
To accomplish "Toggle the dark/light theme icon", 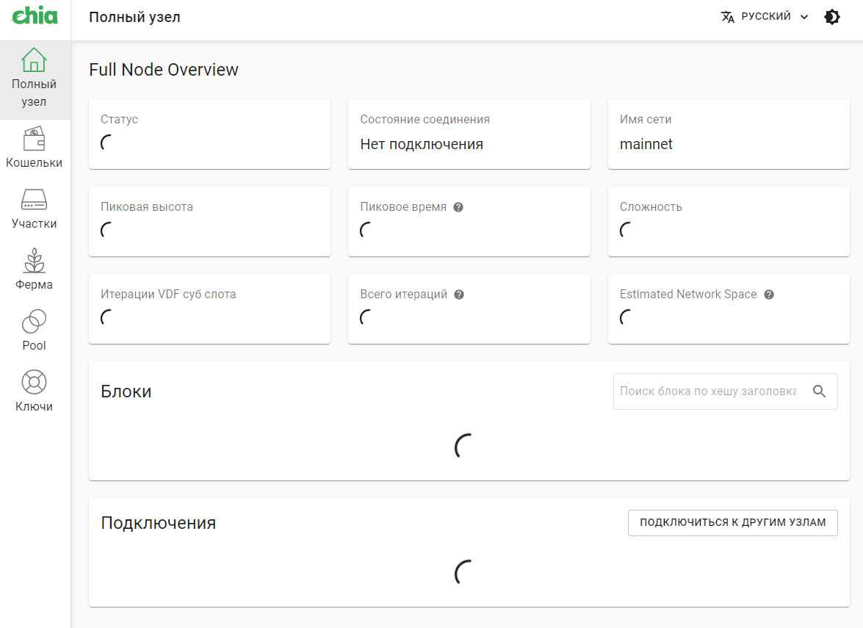I will 832,17.
